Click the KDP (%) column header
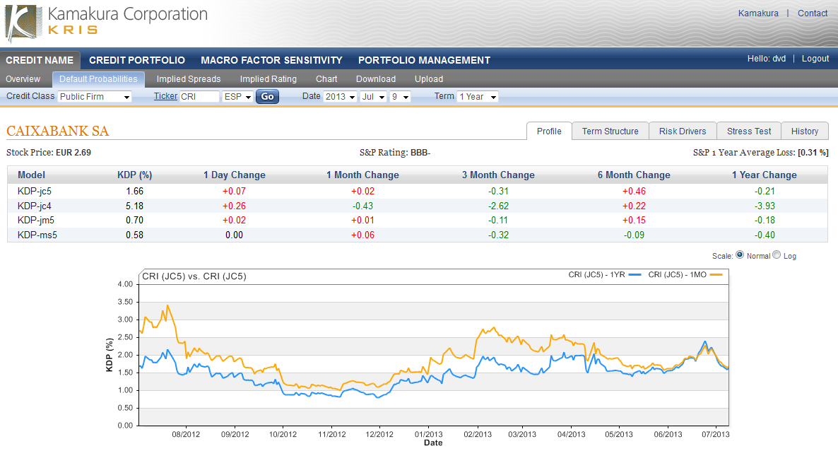The width and height of the screenshot is (838, 451). click(135, 175)
